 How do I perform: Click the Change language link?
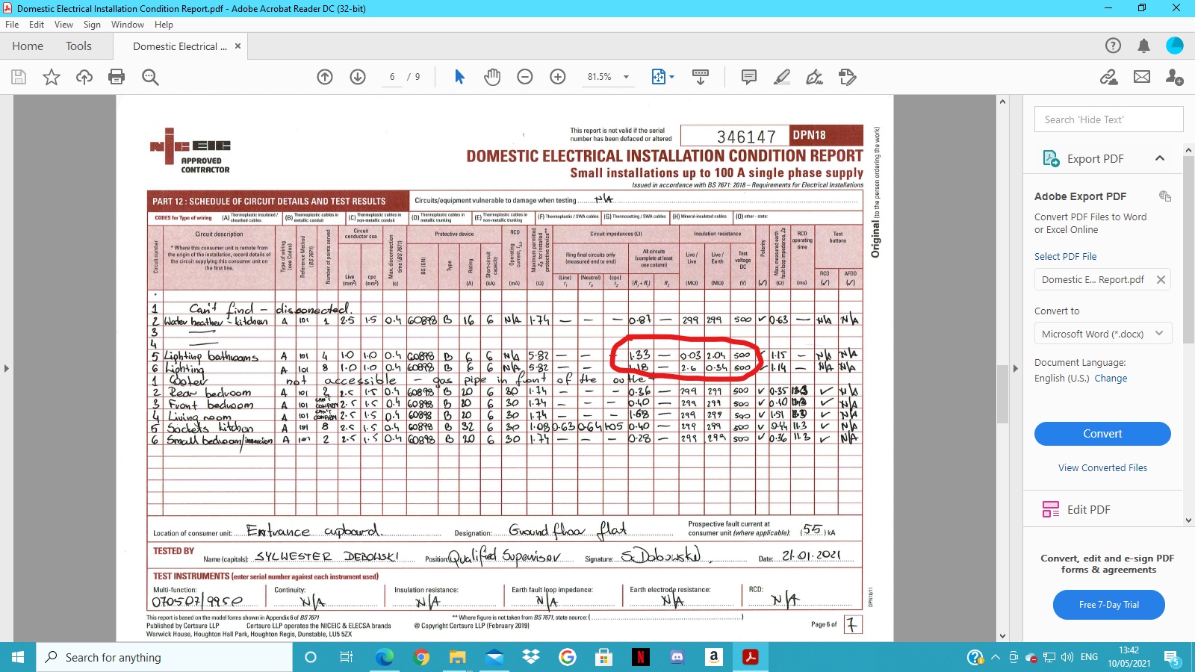[1111, 379]
